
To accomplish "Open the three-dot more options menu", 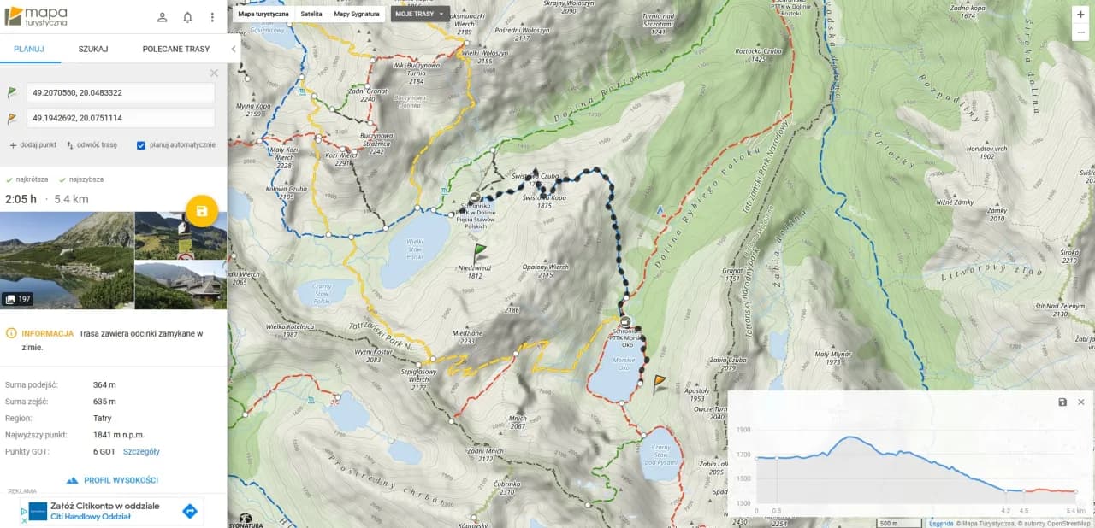I will pos(212,17).
